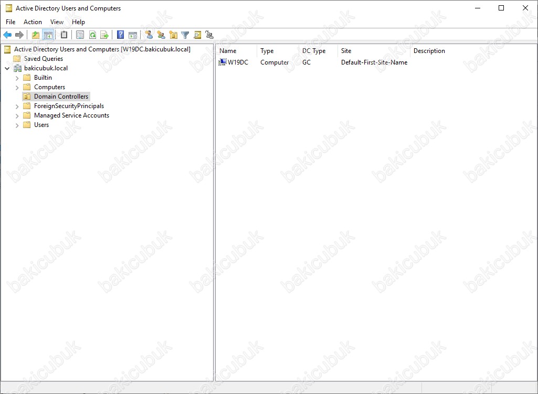Select the Builtin container
The width and height of the screenshot is (538, 394).
(x=43, y=78)
